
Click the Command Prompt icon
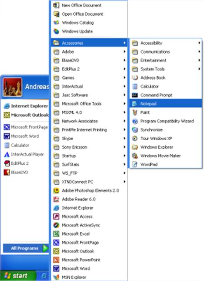[135, 95]
